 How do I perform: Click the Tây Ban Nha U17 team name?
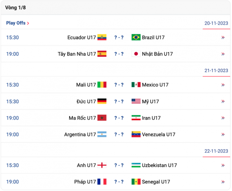pos(77,54)
